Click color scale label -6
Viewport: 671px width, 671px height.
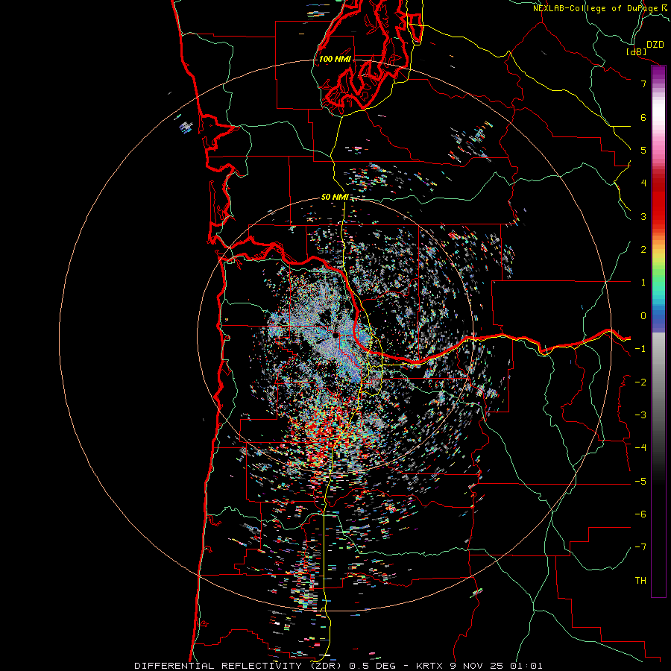click(x=640, y=514)
